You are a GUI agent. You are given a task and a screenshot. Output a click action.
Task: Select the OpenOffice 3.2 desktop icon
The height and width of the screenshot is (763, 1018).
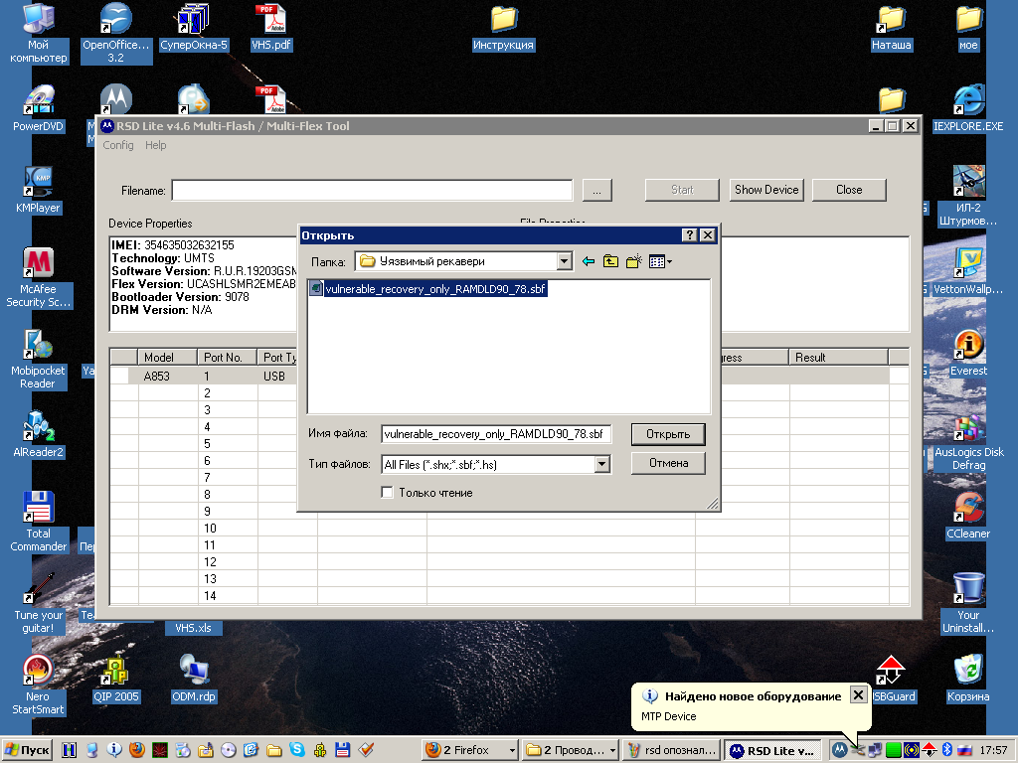pyautogui.click(x=115, y=33)
